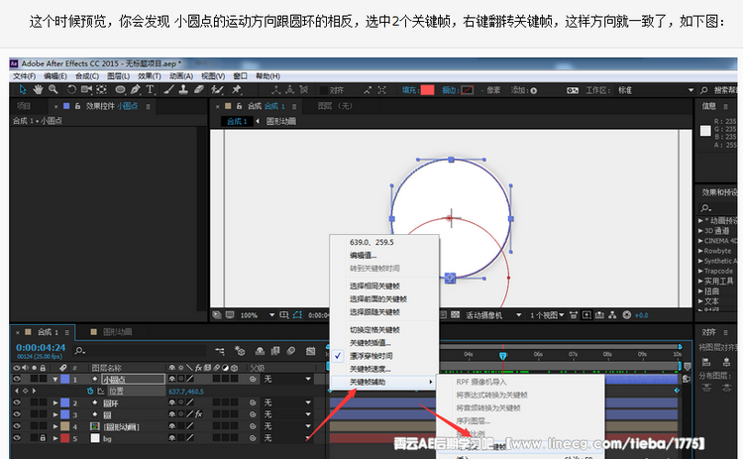Click stopwatch icon for 位置 property
Viewport: 743px width, 459px height.
pos(90,392)
